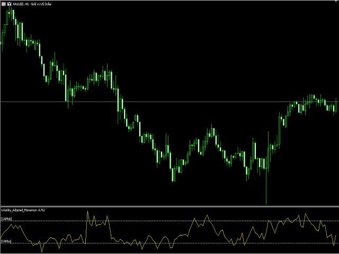Select the VAMob level label
The height and width of the screenshot is (254, 339).
pyautogui.click(x=6, y=218)
